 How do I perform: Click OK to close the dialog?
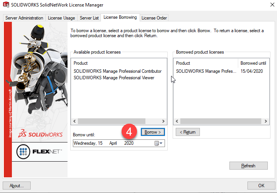(x=261, y=186)
